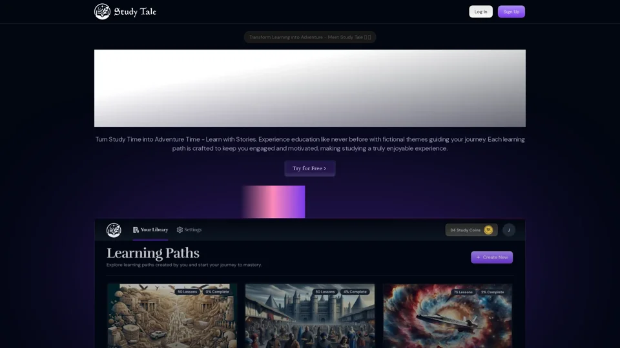Screen dimensions: 620x348
Task: Click the 0% Complete badge
Action: (x=217, y=292)
